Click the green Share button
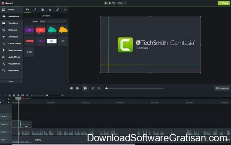This screenshot has height=145, width=231. coord(224,3)
